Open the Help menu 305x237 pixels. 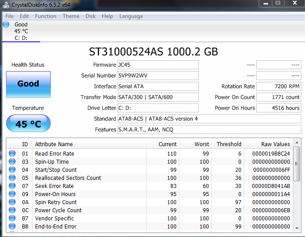click(x=107, y=16)
